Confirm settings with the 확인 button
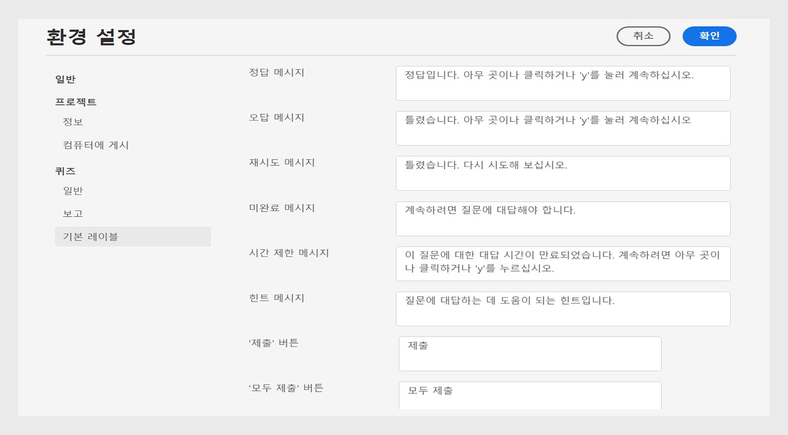 [x=709, y=36]
